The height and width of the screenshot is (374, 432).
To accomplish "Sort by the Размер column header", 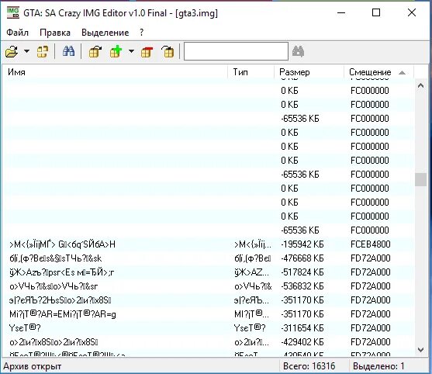I will coord(309,72).
